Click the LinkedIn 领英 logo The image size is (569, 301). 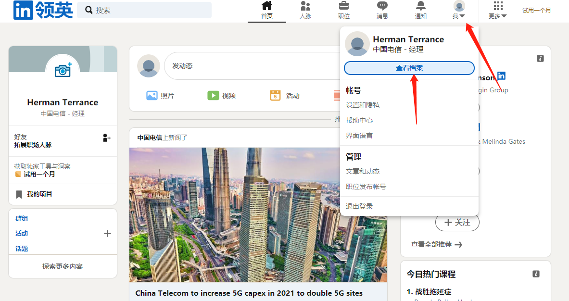[x=43, y=10]
